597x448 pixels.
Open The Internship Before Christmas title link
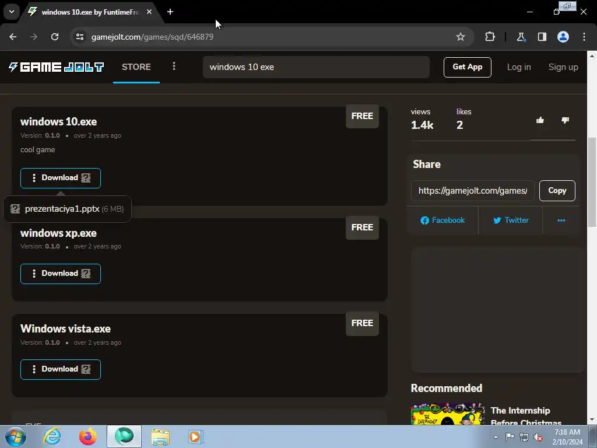point(526,416)
